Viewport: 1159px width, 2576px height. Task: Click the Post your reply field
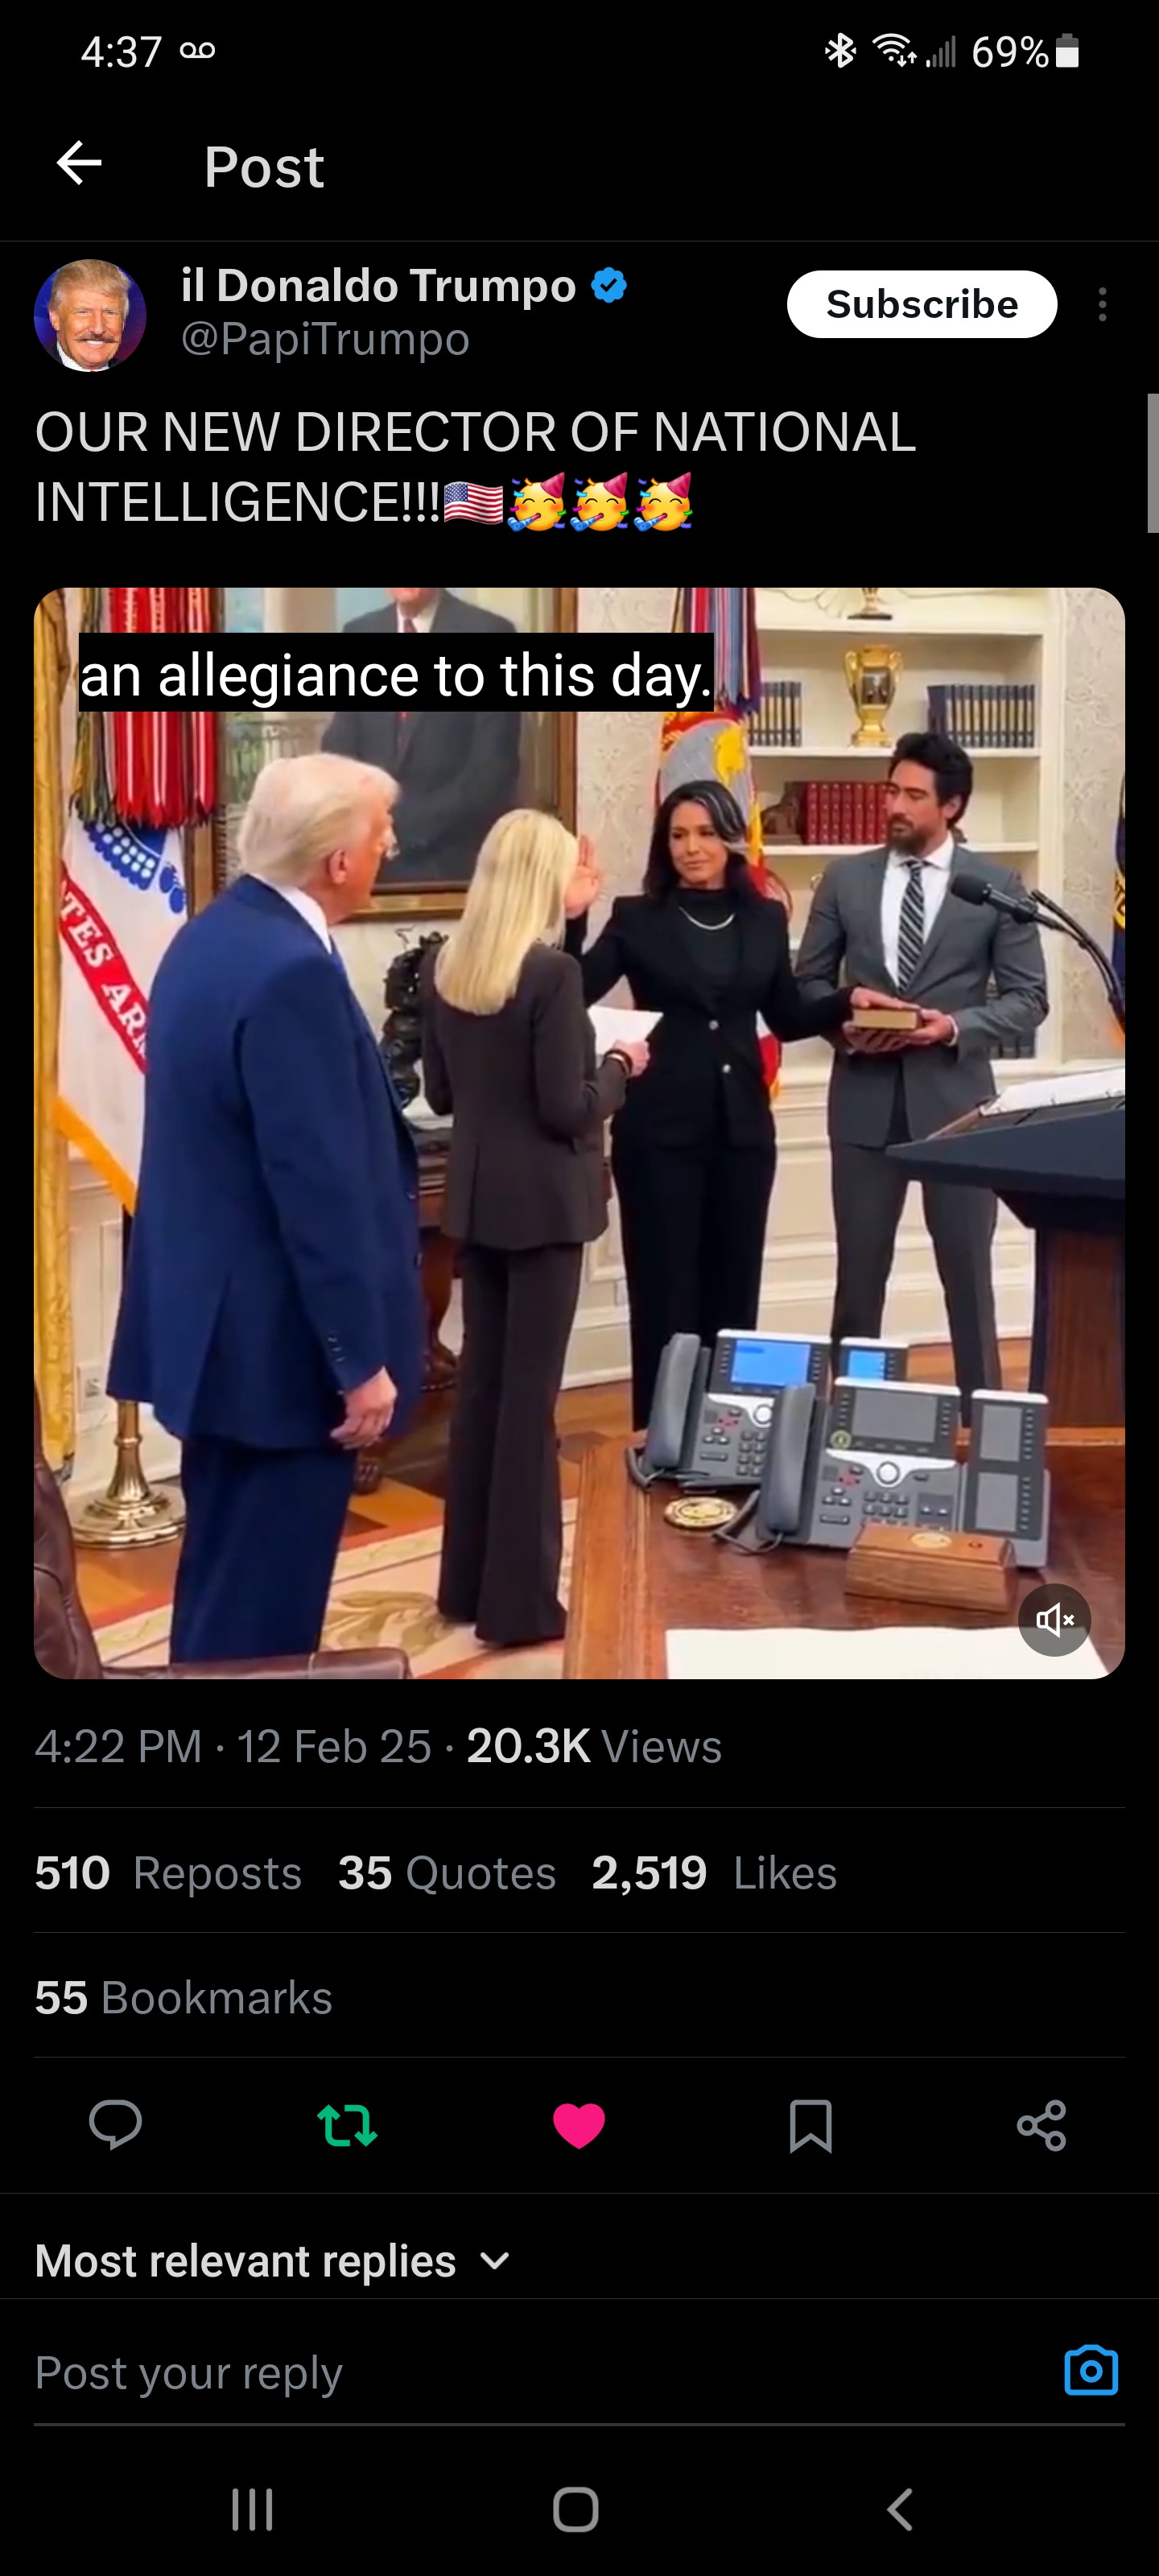(540, 2372)
